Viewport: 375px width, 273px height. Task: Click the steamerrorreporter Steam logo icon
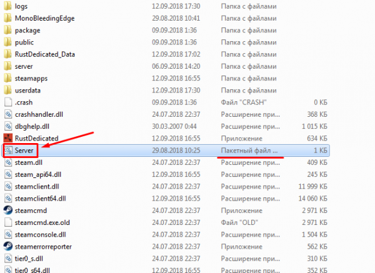click(8, 247)
